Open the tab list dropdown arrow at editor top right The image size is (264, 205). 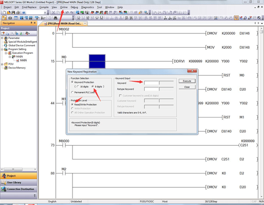point(262,23)
